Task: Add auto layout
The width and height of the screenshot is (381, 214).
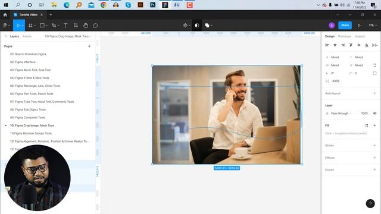Action: coord(374,93)
